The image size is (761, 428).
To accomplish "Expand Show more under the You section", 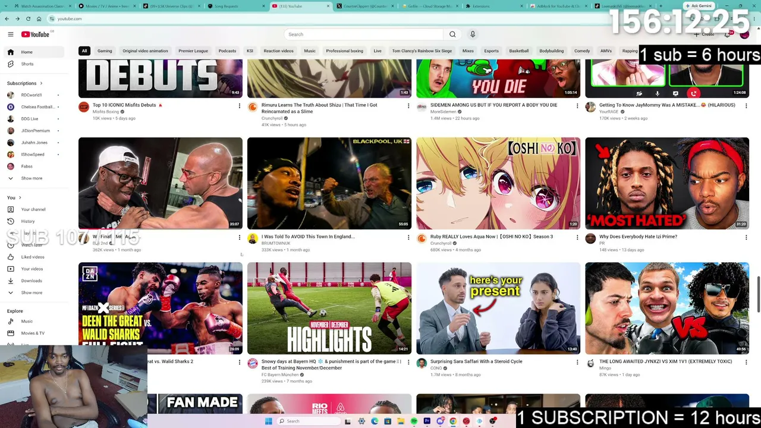I will [x=33, y=292].
